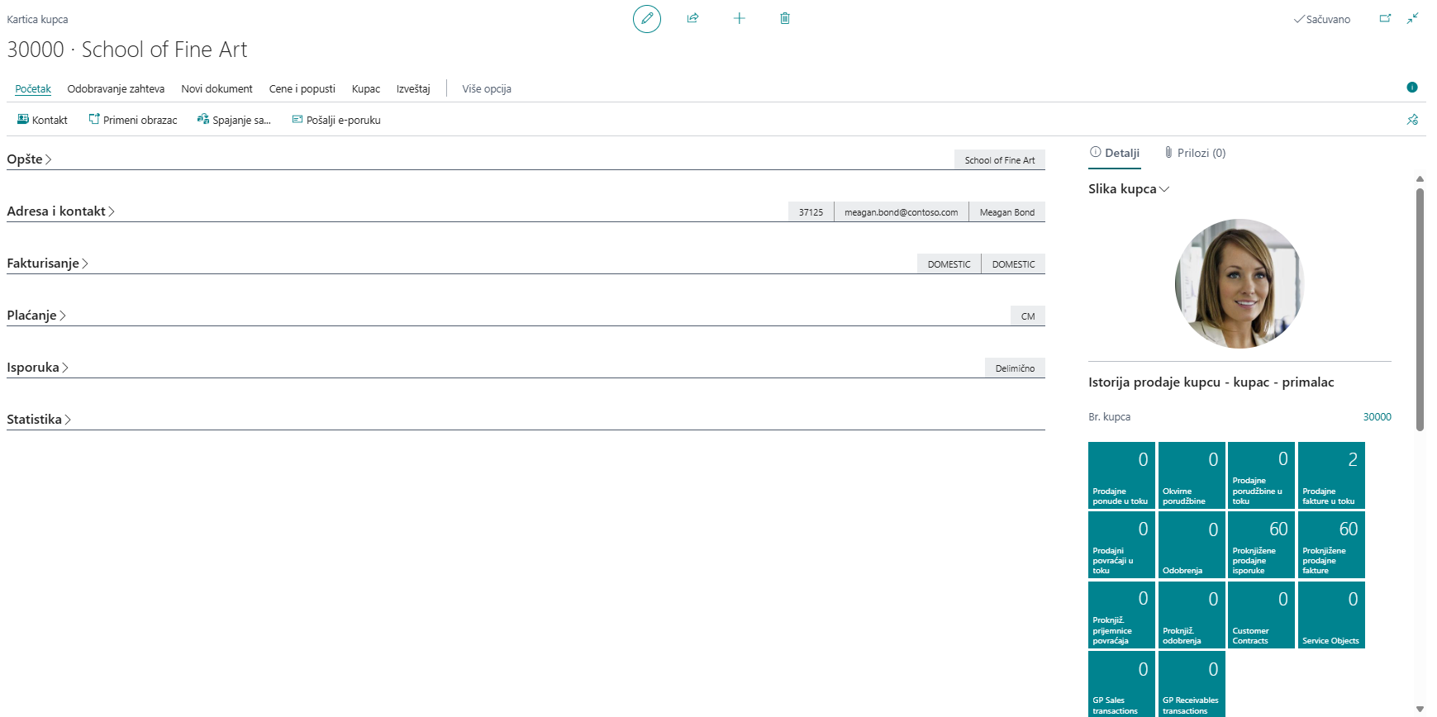Click the collapse page arrows icon
Viewport: 1437px width, 717px height.
1413,18
